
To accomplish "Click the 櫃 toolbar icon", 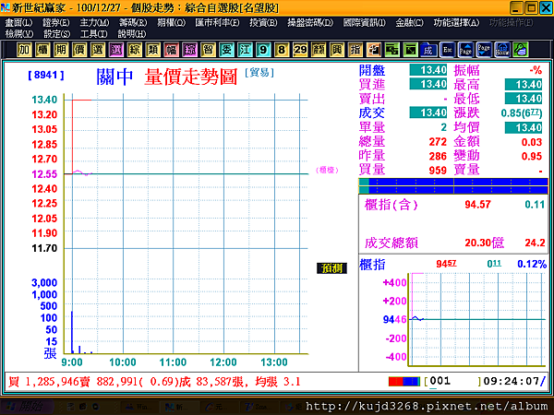I will (x=42, y=50).
